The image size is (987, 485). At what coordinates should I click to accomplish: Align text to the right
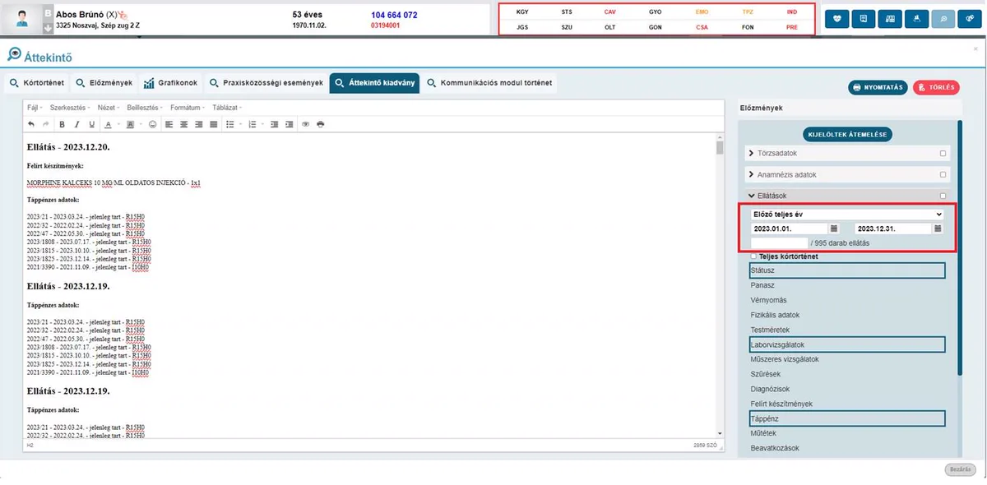(x=198, y=124)
